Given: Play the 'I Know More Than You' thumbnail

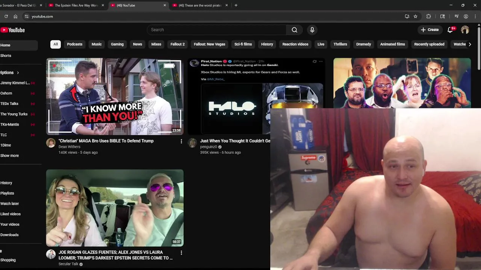Looking at the screenshot, I should (115, 96).
